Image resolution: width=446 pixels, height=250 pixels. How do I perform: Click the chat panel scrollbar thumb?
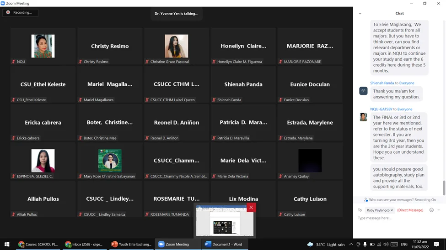pyautogui.click(x=443, y=187)
